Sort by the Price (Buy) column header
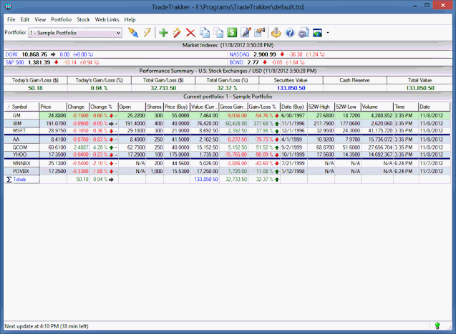This screenshot has width=456, height=334. [x=177, y=107]
